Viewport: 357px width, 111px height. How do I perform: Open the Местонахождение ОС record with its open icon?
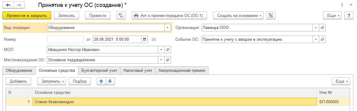click(x=168, y=60)
